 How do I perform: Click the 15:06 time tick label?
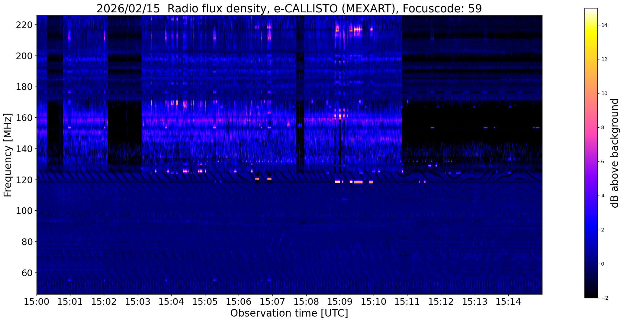tap(239, 301)
